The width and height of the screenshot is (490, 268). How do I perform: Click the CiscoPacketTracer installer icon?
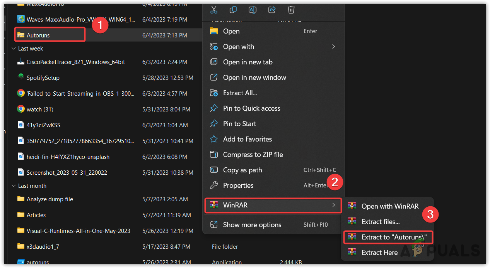tap(21, 62)
